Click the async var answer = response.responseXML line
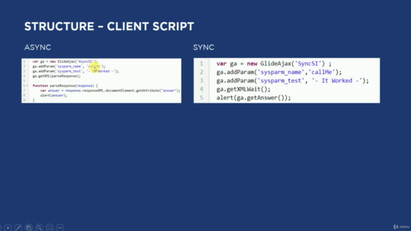This screenshot has width=411, height=231. point(110,90)
